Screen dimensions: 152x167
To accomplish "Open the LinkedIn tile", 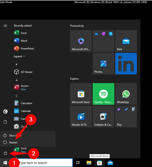I will coord(126,64).
